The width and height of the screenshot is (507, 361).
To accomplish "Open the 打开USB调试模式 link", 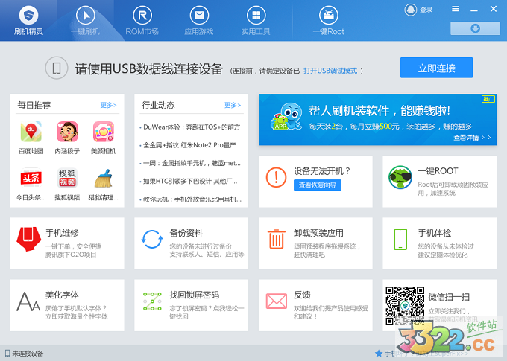I will click(330, 71).
